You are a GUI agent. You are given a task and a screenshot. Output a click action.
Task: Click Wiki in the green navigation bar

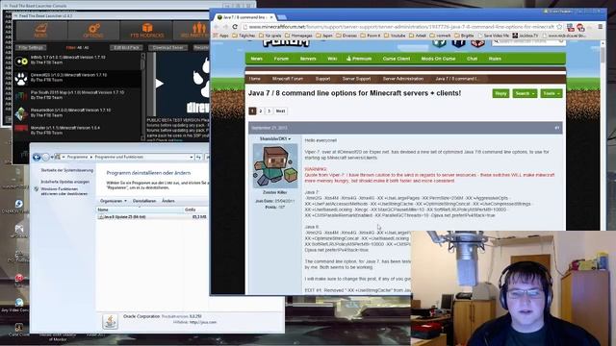pyautogui.click(x=332, y=59)
